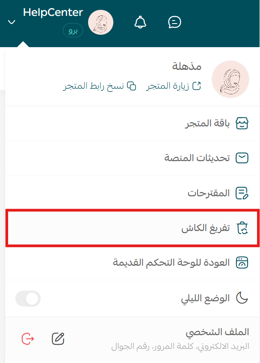Click the store package icon next to باقة المتجر
Viewport: 260px width, 363px height.
pyautogui.click(x=242, y=123)
